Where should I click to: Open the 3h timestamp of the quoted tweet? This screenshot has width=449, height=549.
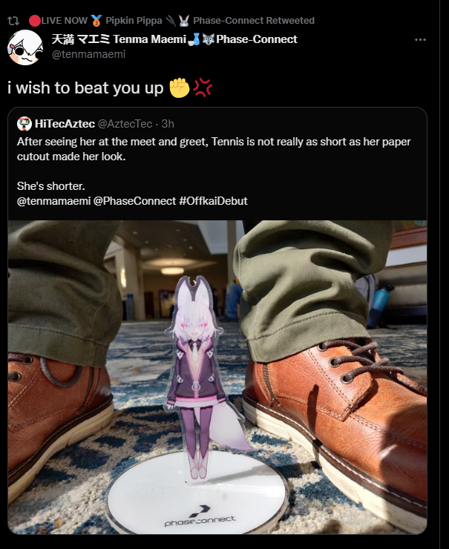(x=168, y=124)
